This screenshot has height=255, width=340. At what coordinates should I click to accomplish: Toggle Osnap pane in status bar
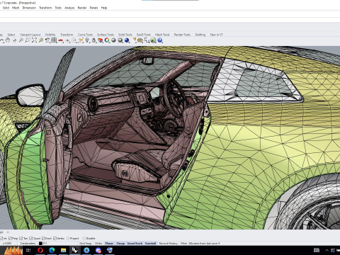coord(120,243)
